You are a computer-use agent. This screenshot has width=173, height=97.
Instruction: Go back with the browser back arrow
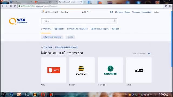pos(3,6)
